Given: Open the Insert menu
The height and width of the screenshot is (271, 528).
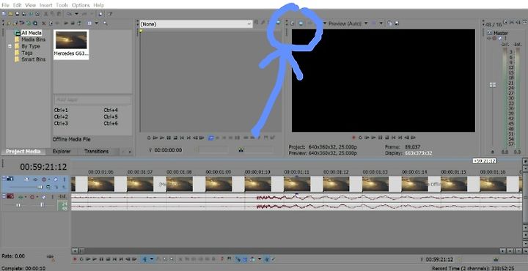Looking at the screenshot, I should pos(45,5).
